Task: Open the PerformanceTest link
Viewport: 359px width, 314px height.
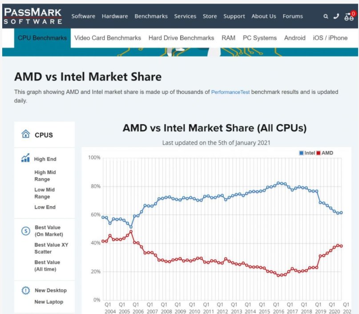Action: 230,92
